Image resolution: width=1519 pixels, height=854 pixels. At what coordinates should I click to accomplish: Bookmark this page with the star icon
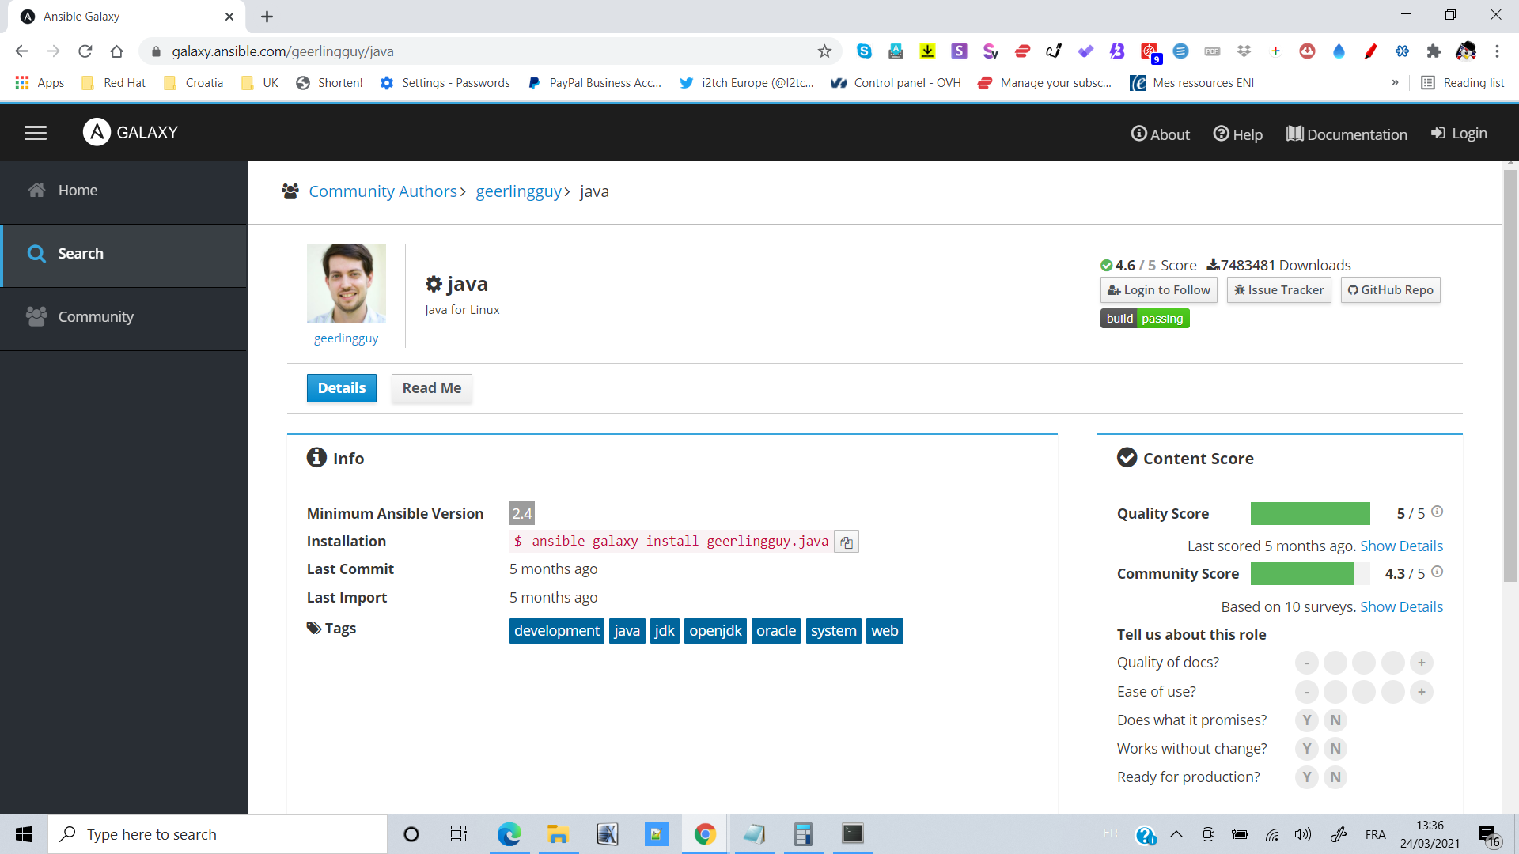click(x=824, y=51)
